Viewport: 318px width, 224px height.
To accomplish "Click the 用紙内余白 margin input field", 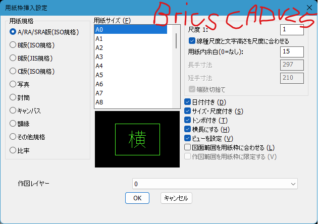I will pos(292,51).
